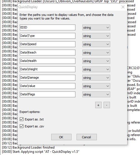This screenshot has width=140, height=155.
Task: Open data type dropdown for EDID row
Action: pyautogui.click(x=96, y=28)
